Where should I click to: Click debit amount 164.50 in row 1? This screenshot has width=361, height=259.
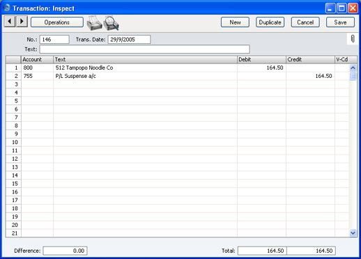[261, 68]
